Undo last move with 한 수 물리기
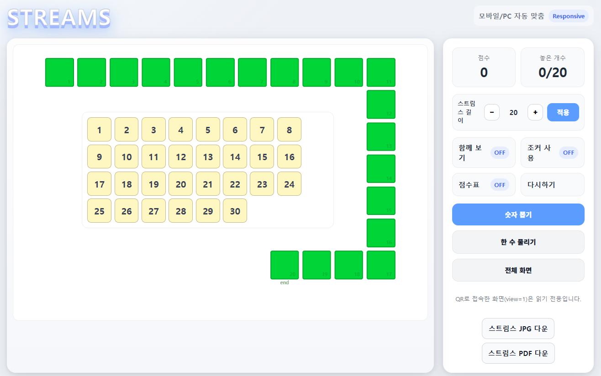601x376 pixels. point(518,242)
